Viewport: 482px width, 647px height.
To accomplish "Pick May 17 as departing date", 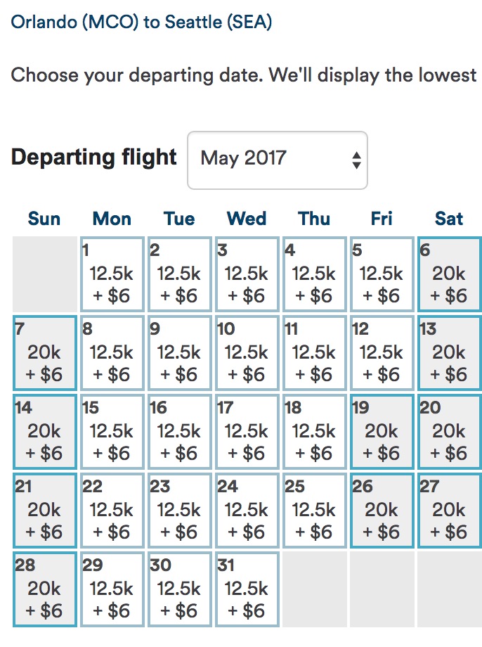I will click(247, 432).
